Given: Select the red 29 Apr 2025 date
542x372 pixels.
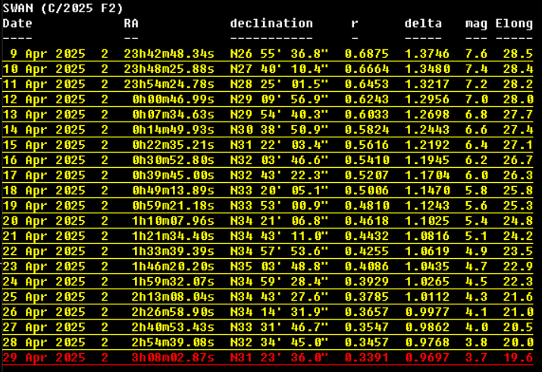Looking at the screenshot, I should pyautogui.click(x=44, y=358).
